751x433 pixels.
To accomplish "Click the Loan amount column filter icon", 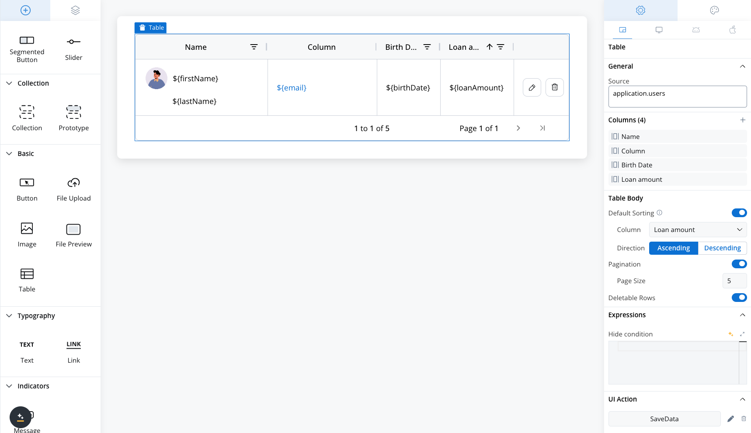I will pyautogui.click(x=501, y=47).
